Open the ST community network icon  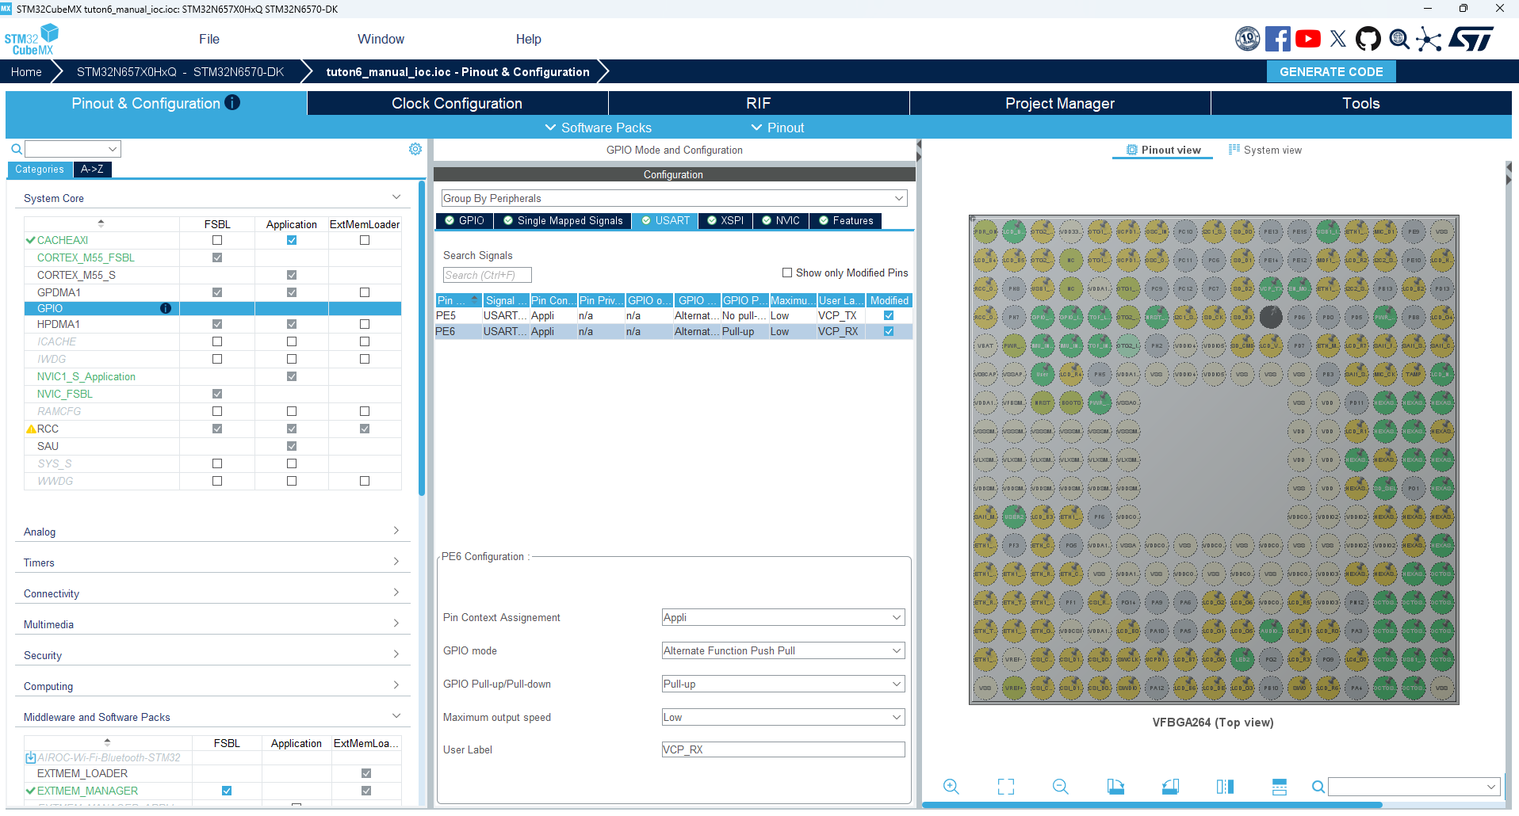coord(1429,39)
